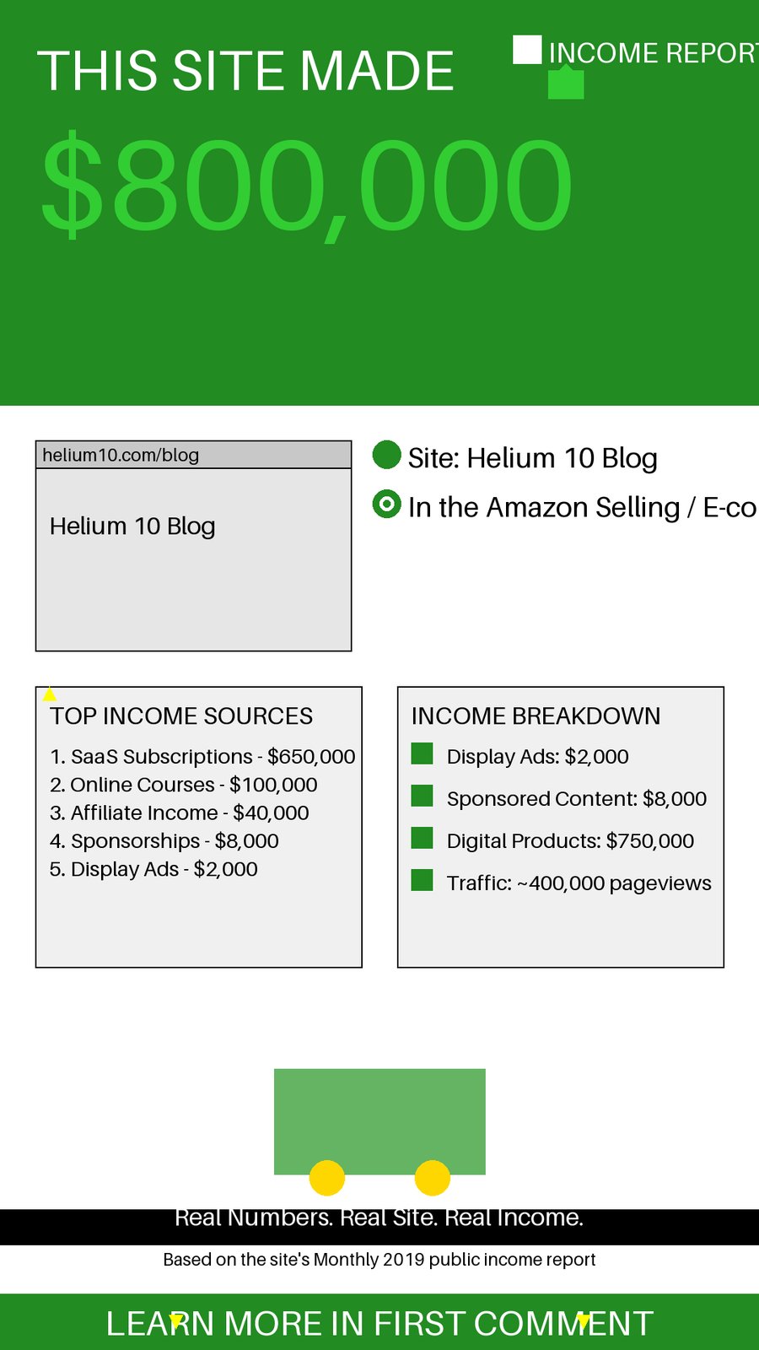Click Display Ads - $2,000 list row

[153, 869]
